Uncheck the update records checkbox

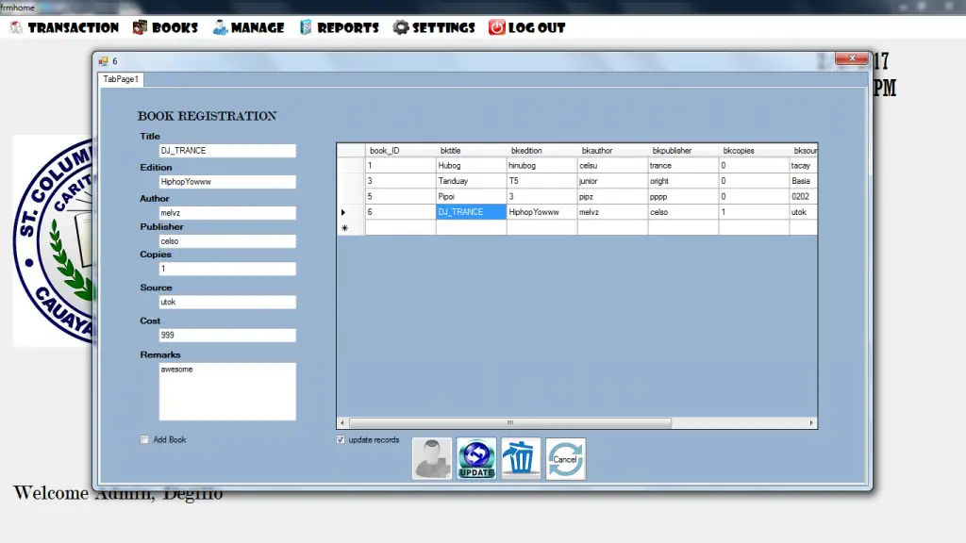[341, 439]
